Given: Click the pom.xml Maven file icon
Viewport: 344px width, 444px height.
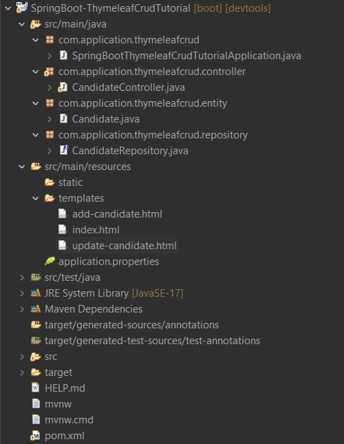Looking at the screenshot, I should pos(35,436).
